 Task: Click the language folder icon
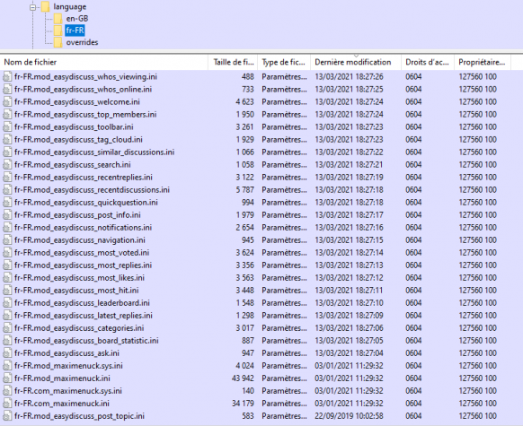tap(45, 6)
